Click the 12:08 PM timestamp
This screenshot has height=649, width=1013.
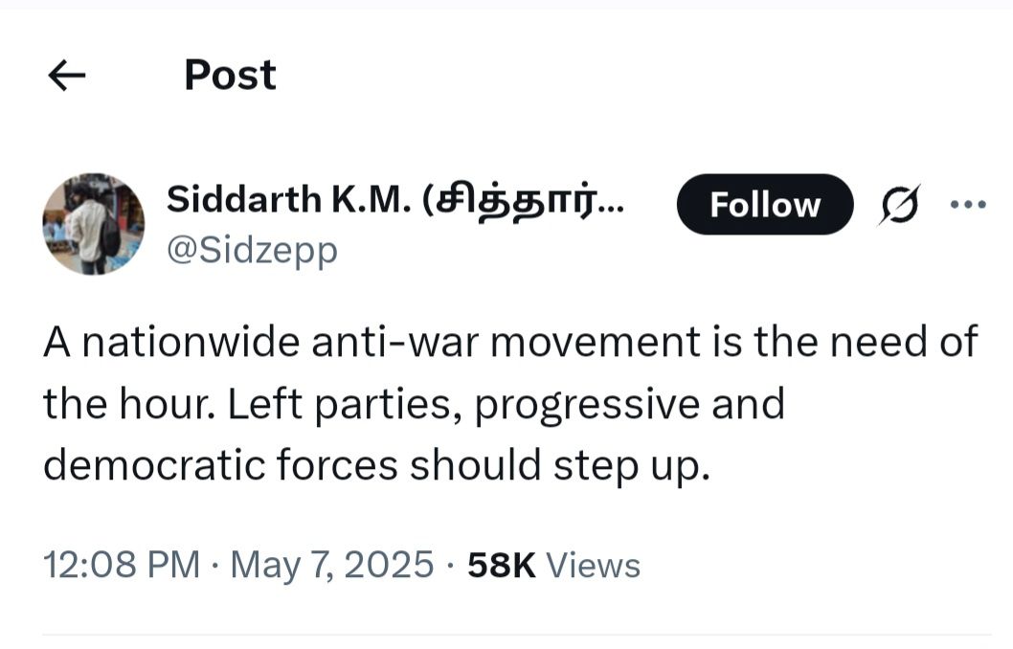coord(122,565)
